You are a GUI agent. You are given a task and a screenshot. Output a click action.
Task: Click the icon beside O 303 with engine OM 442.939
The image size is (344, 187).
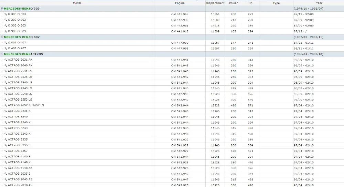[6, 20]
